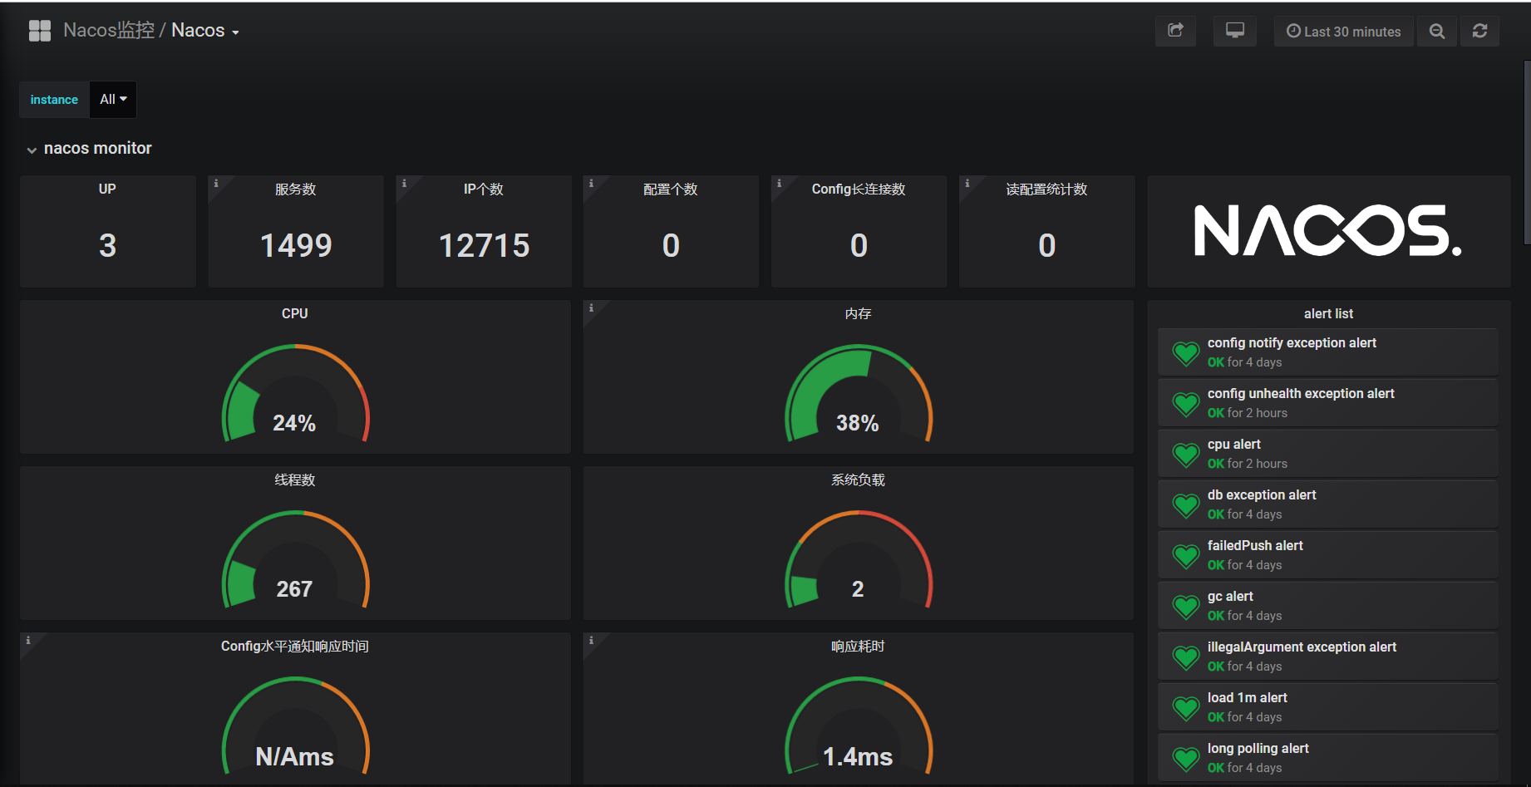Open illegalArgument exception alert entry
The image size is (1531, 787).
point(1328,657)
